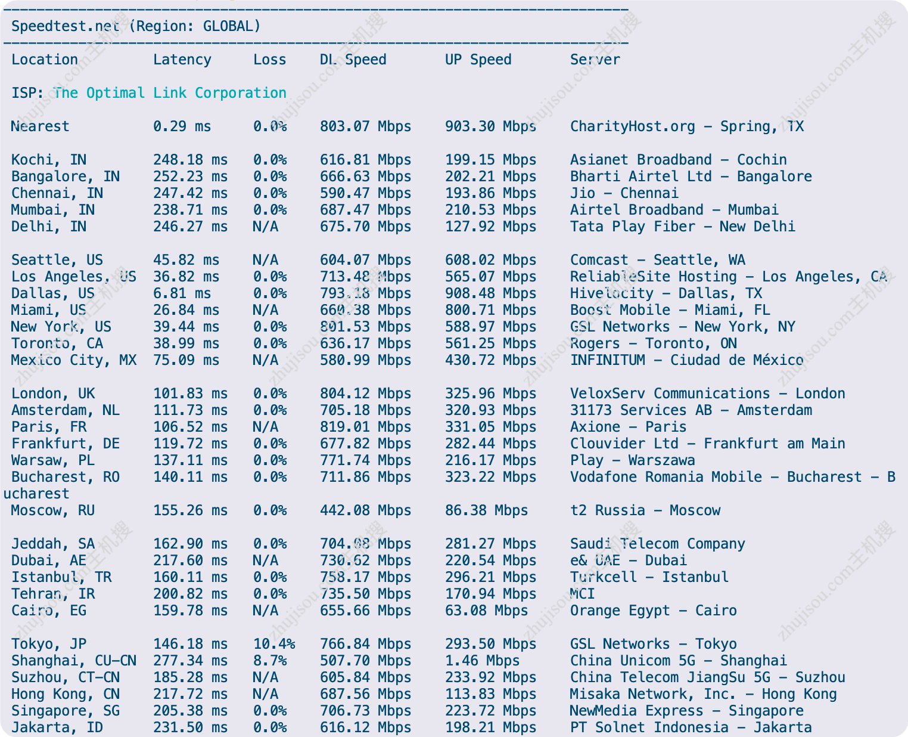Select ISP name 'The Optimal Link Corporation'

pyautogui.click(x=170, y=93)
